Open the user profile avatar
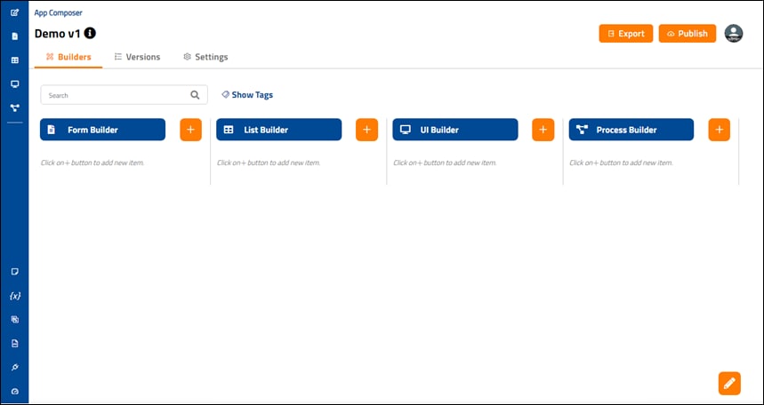This screenshot has width=764, height=405. pyautogui.click(x=733, y=34)
